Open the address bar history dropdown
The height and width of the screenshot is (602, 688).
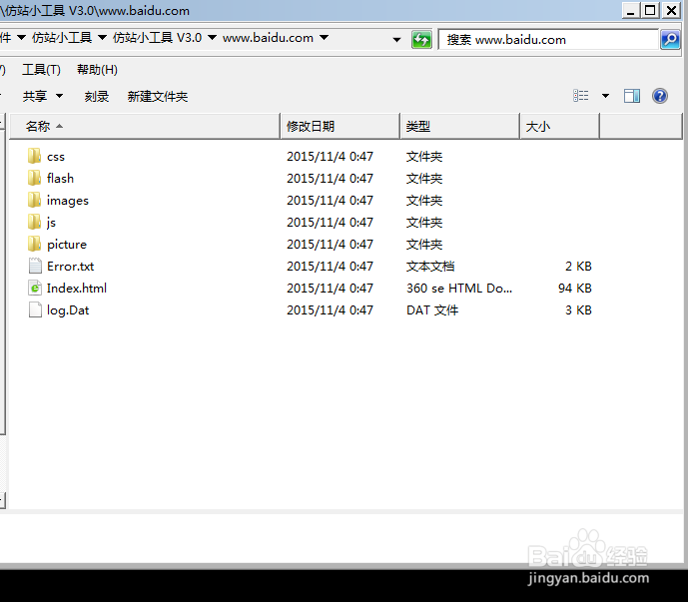point(396,40)
